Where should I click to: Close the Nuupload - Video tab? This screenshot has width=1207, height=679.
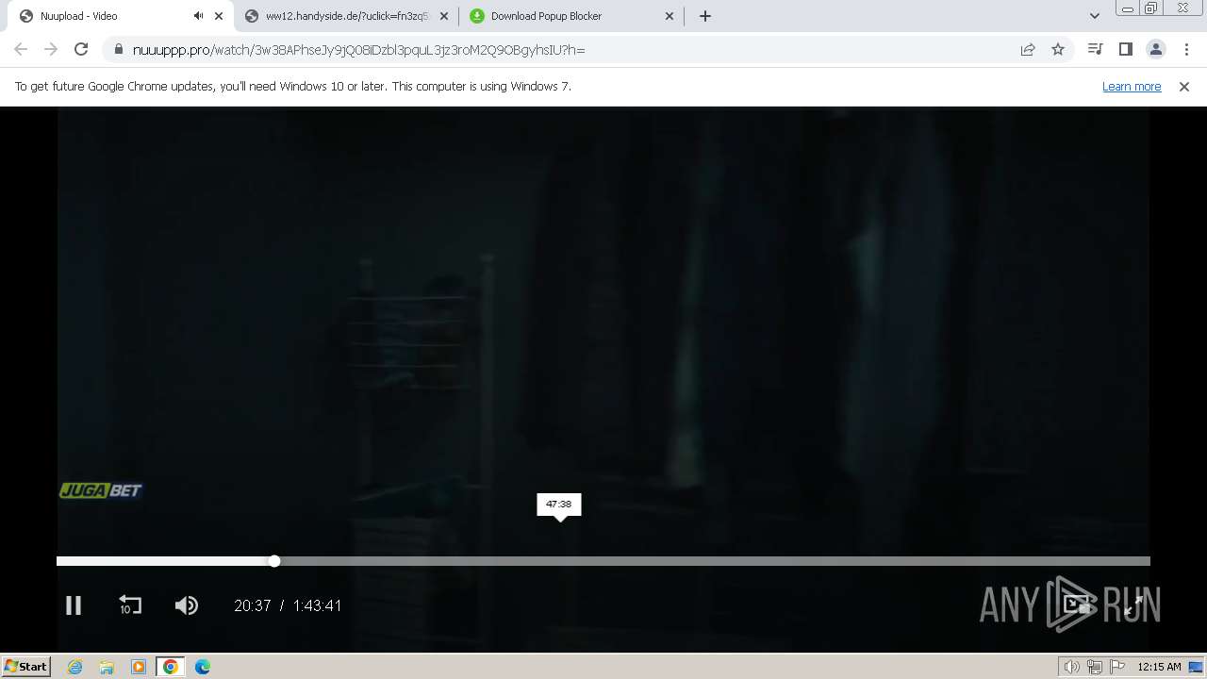[219, 16]
